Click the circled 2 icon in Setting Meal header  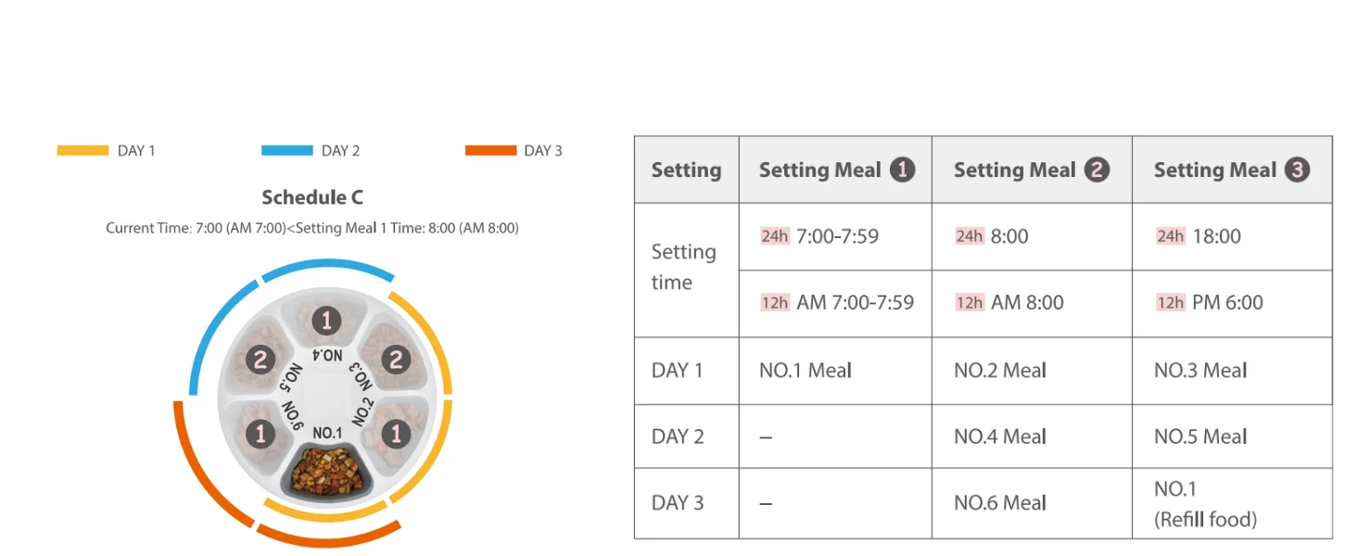point(1097,170)
